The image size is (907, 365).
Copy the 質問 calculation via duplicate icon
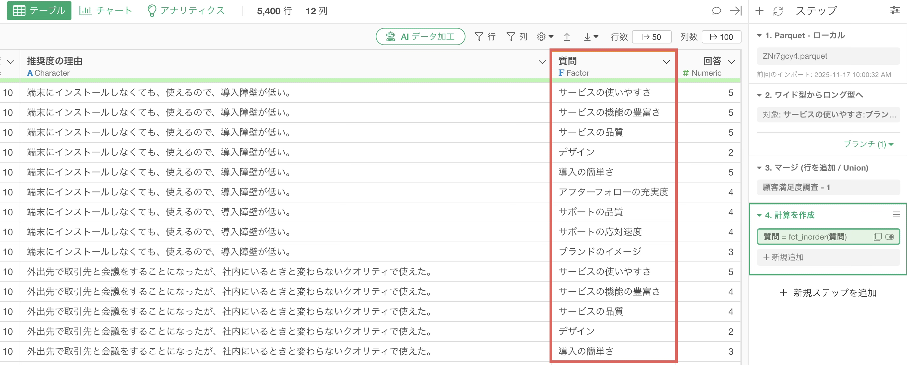point(877,237)
